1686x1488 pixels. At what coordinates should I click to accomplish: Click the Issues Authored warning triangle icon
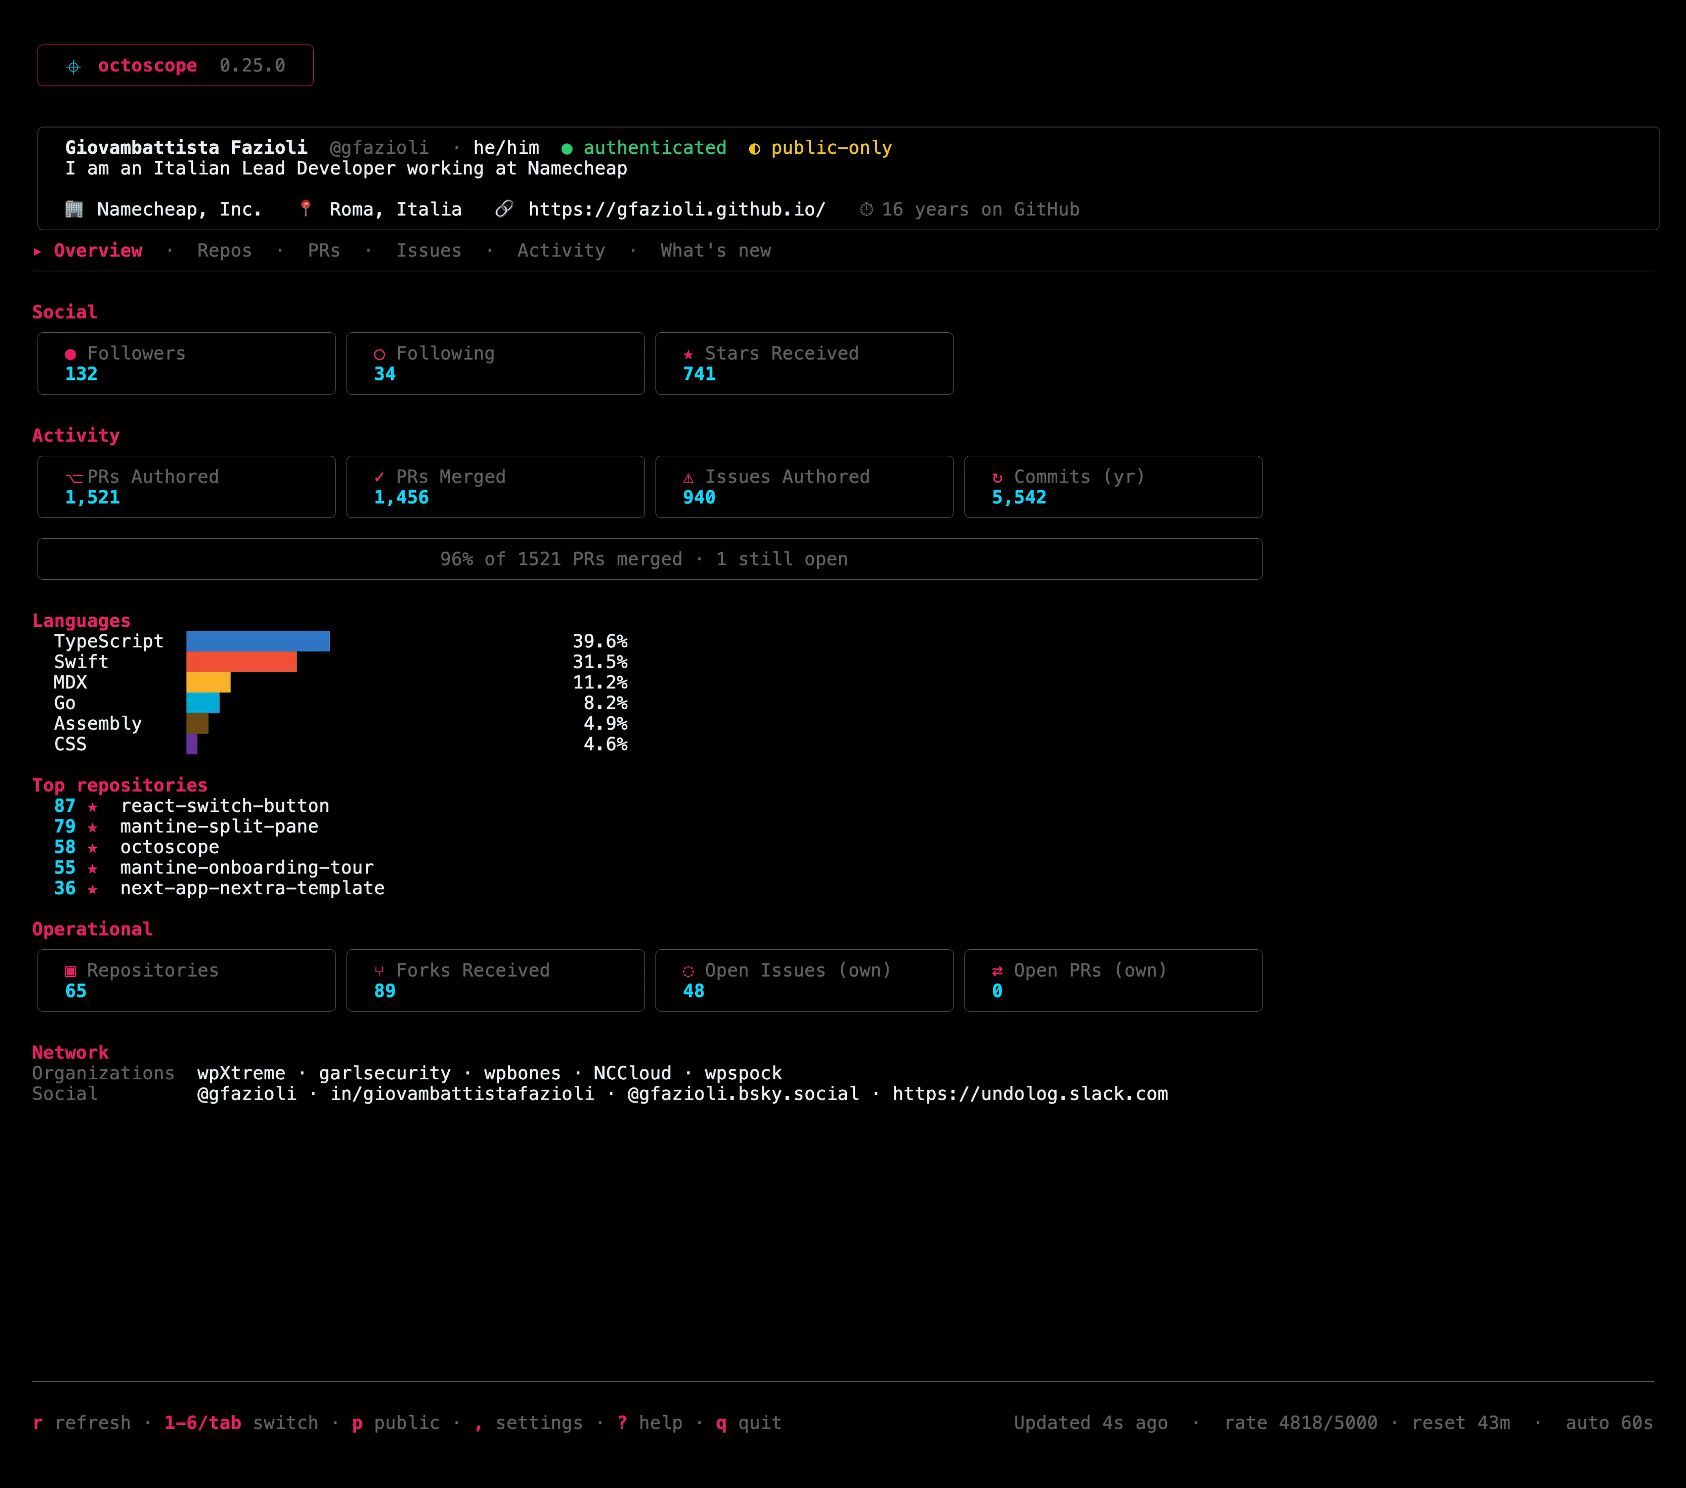click(688, 479)
